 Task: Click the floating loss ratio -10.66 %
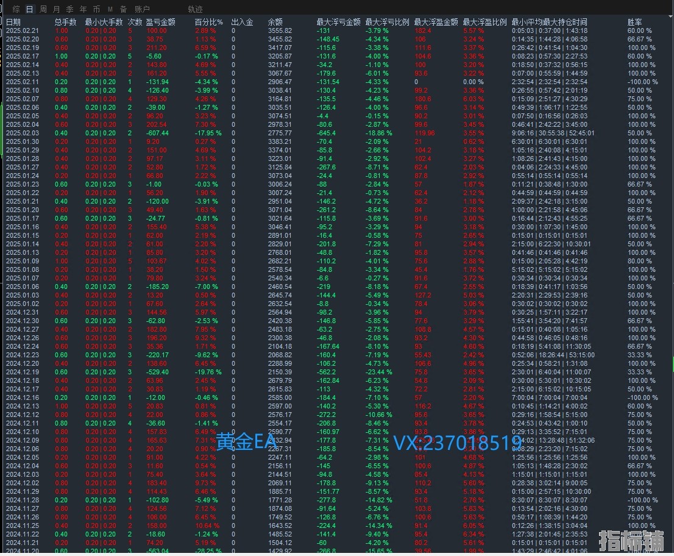click(378, 415)
